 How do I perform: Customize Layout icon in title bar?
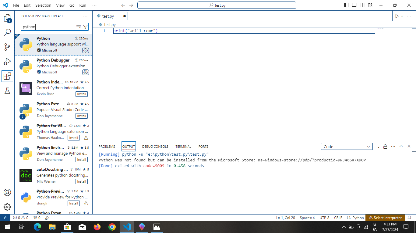point(370,5)
